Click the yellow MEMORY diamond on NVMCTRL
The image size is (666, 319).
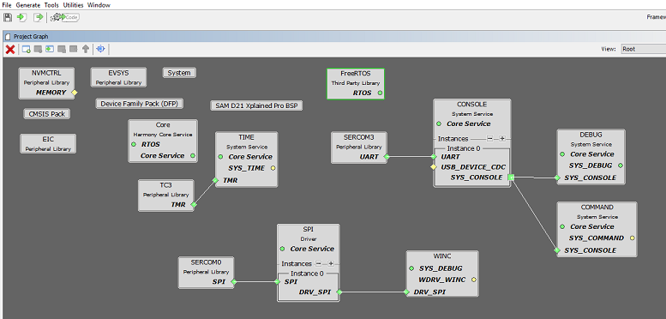click(75, 92)
